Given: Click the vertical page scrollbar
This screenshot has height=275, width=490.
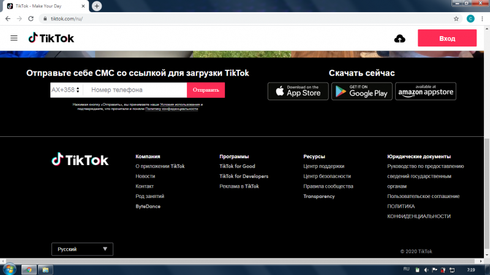Looking at the screenshot, I should 487,193.
